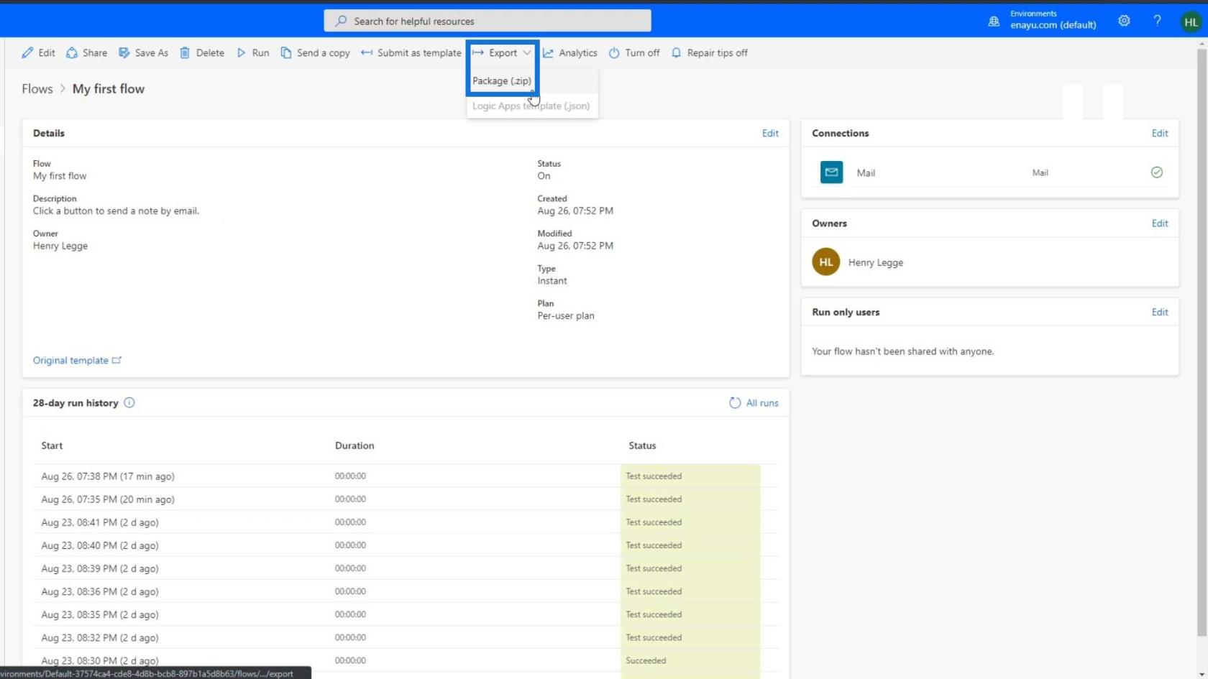Click the run history info icon

pos(129,402)
